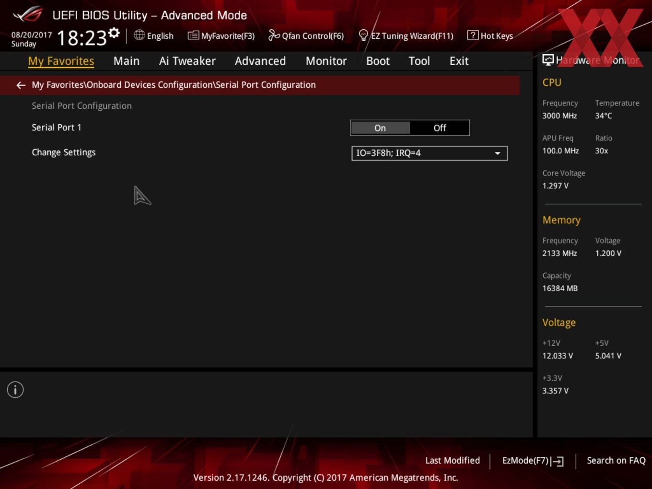Click +5V value 5.041 V
The width and height of the screenshot is (652, 489).
pyautogui.click(x=608, y=356)
